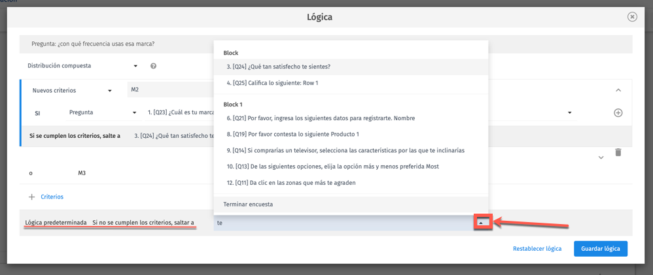Viewport: 653px width, 275px height.
Task: Select Q25 Califica lo siguiente: Row 1
Action: 351,83
